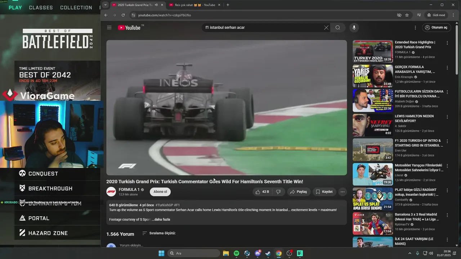Image resolution: width=461 pixels, height=259 pixels.
Task: Open options for LEWIS HAMILTON NEDEN SEVİLMİYOR video
Action: pos(447,117)
